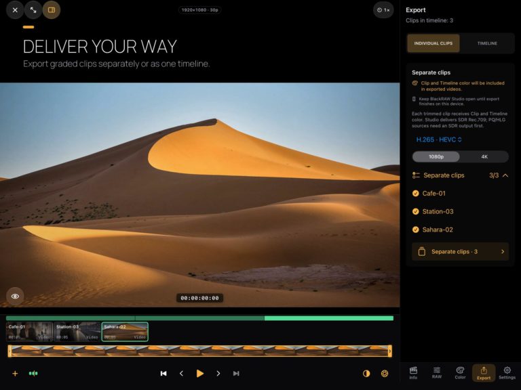Screen dimensions: 521x390
Task: Click the palette icon beside color note
Action: tap(415, 83)
